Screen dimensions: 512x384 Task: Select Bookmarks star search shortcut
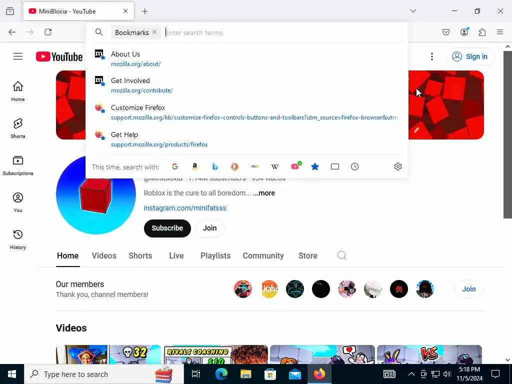[x=315, y=166]
